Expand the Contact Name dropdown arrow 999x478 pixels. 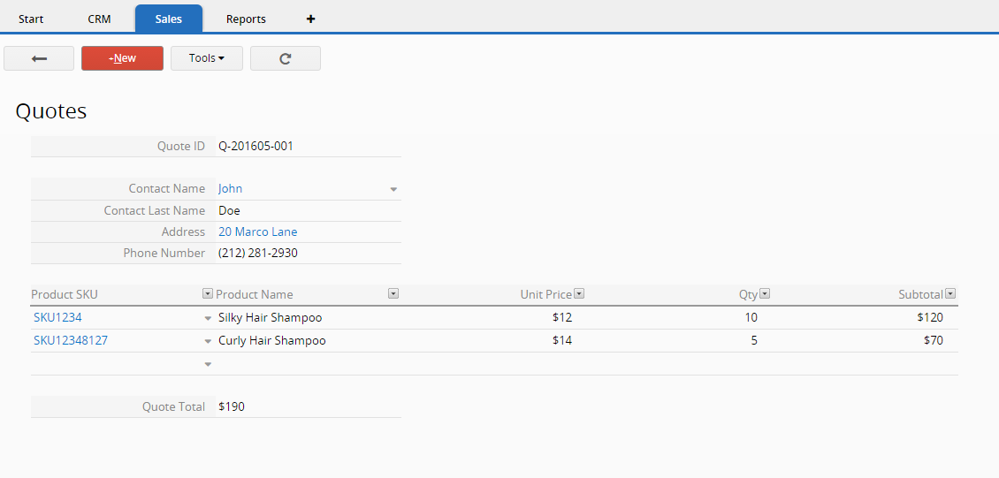[x=393, y=189]
